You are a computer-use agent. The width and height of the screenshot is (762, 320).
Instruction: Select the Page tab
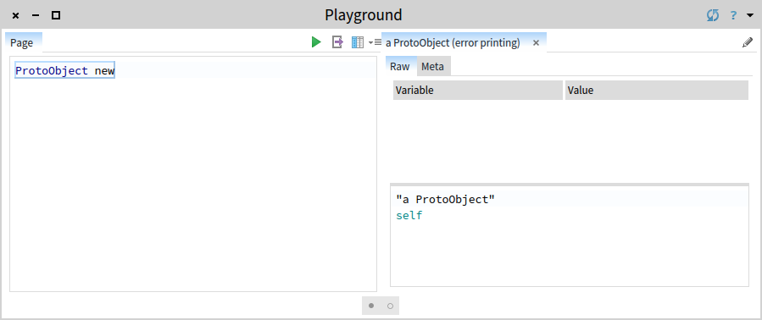(22, 42)
